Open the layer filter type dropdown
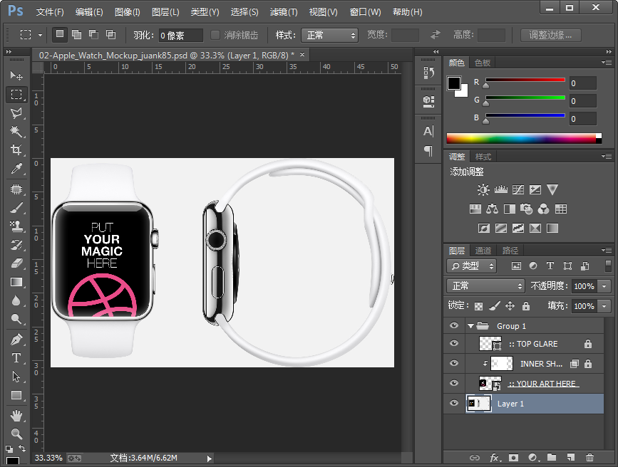This screenshot has height=467, width=618. point(471,266)
